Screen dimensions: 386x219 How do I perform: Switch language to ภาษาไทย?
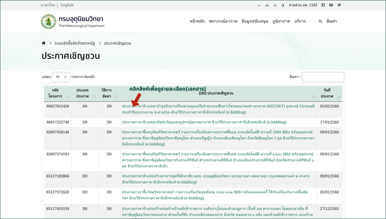point(48,5)
